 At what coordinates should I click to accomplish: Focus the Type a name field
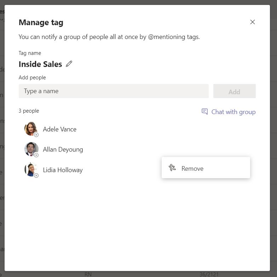(114, 91)
